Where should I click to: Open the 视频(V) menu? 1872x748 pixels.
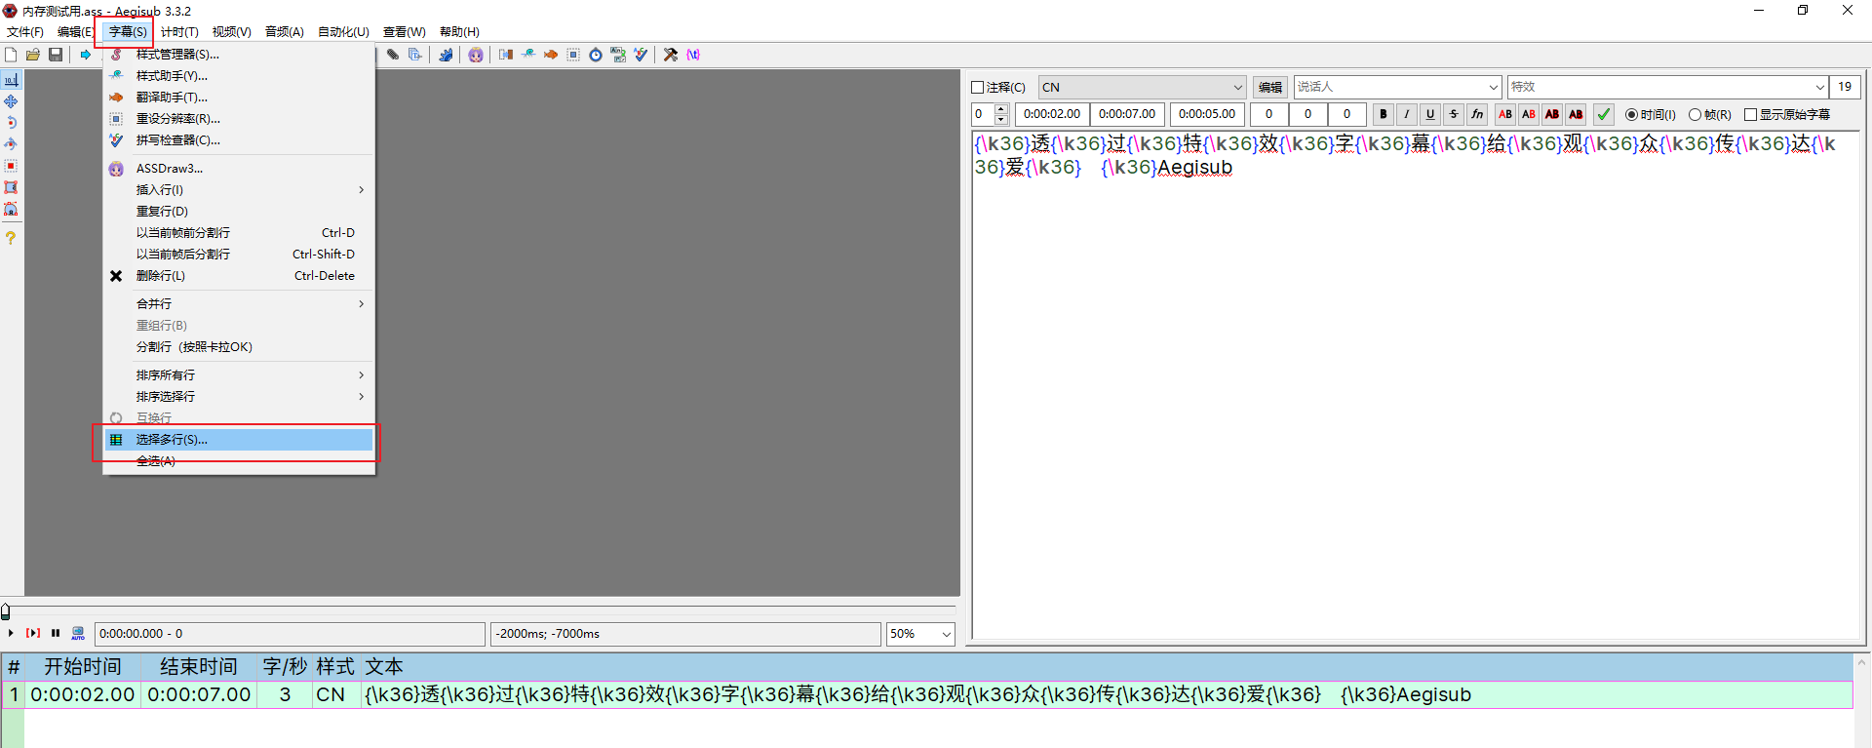(x=232, y=32)
